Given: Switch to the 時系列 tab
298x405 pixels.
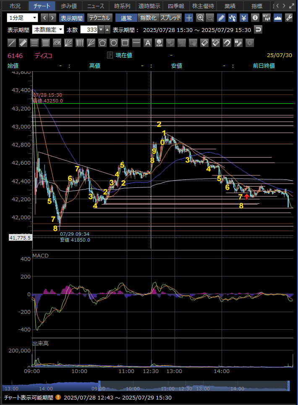Looking at the screenshot, I should click(122, 6).
